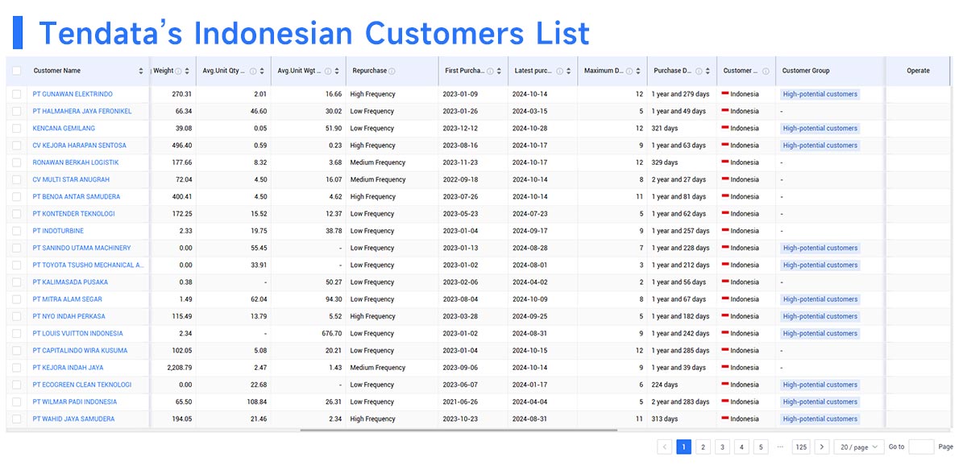Click info icon in First Purchase header
Image resolution: width=959 pixels, height=465 pixels.
click(490, 72)
